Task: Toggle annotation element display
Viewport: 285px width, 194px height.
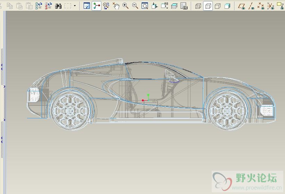Action: [x=280, y=6]
